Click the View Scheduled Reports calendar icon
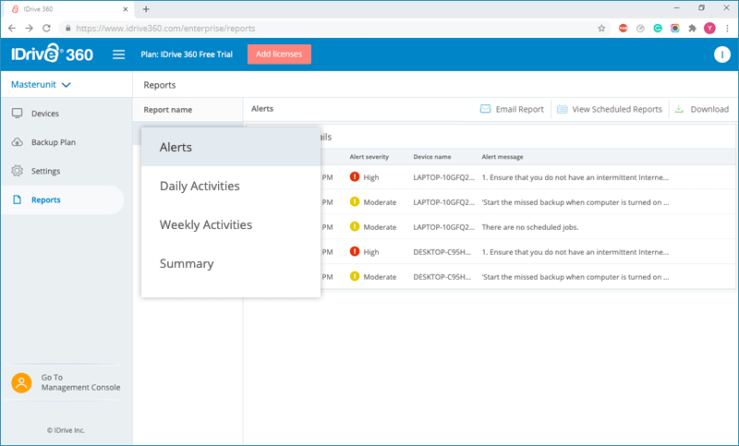This screenshot has height=446, width=739. pyautogui.click(x=562, y=109)
